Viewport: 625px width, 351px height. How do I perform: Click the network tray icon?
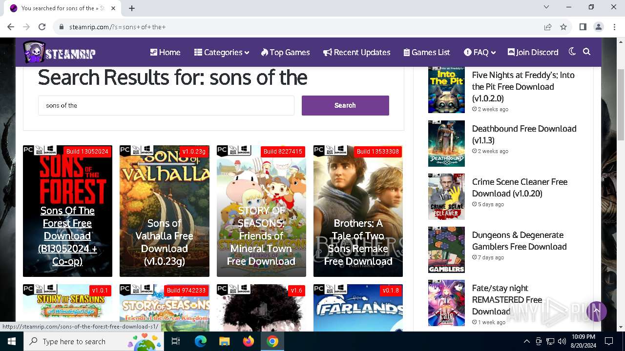[x=550, y=341]
